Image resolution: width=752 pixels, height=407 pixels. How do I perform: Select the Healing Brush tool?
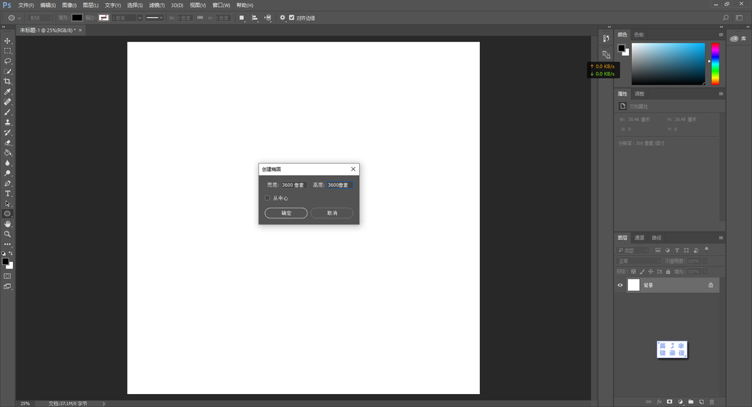(7, 102)
